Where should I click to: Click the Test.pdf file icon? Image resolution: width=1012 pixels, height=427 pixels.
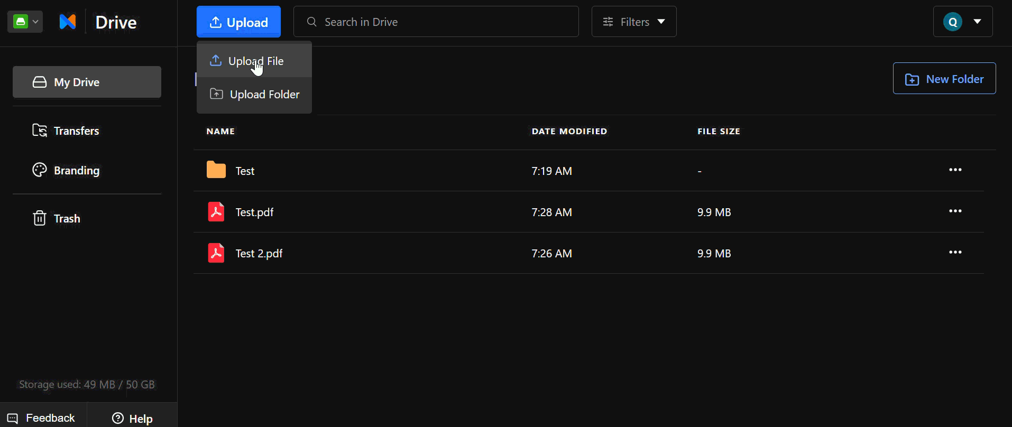coord(216,211)
